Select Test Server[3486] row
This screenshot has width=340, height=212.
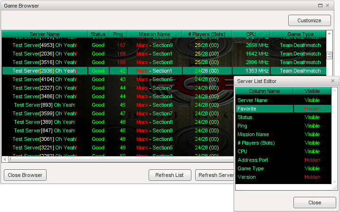[118, 96]
